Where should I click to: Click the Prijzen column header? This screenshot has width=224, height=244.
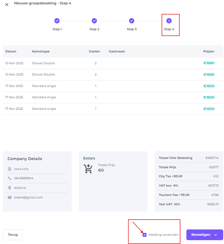tap(209, 52)
